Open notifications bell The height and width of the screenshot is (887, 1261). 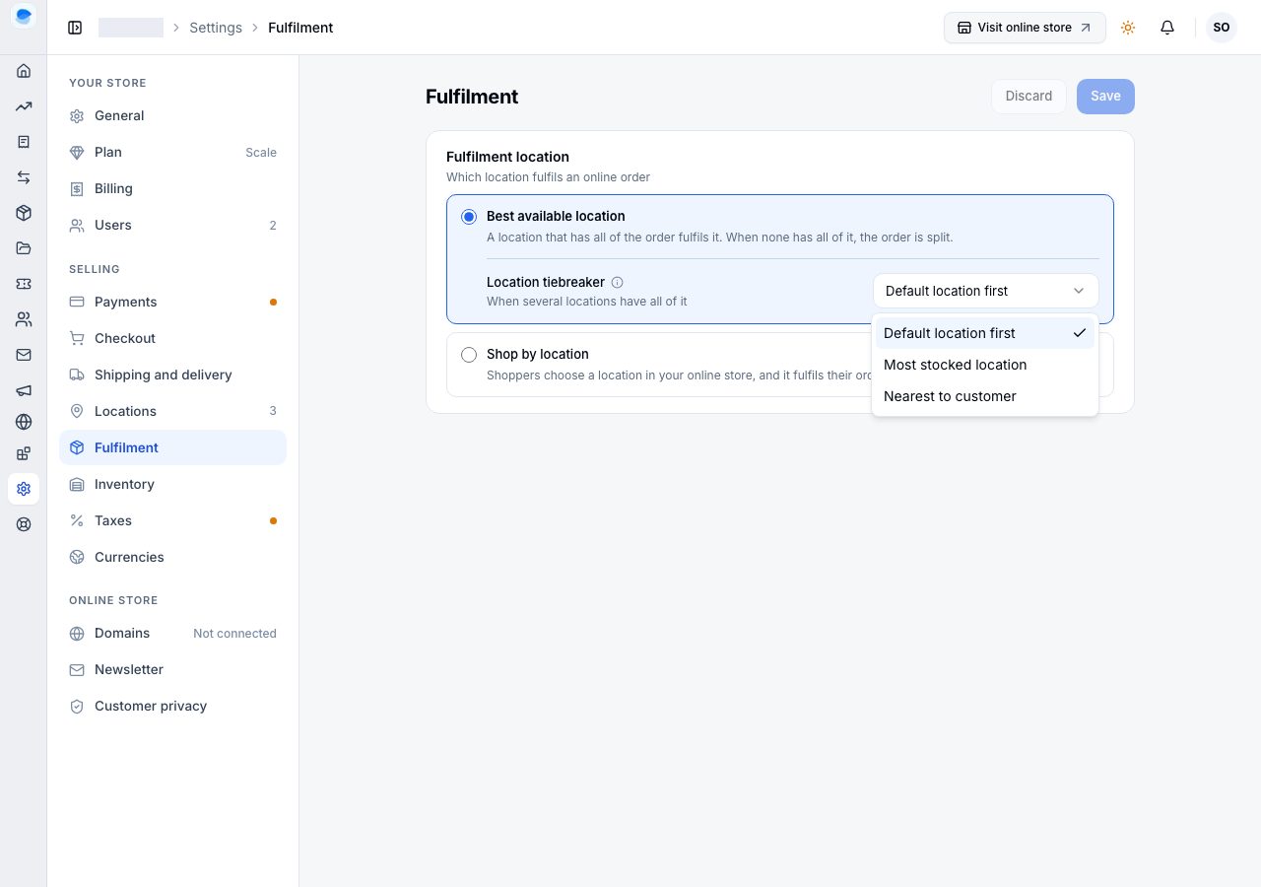1167,28
